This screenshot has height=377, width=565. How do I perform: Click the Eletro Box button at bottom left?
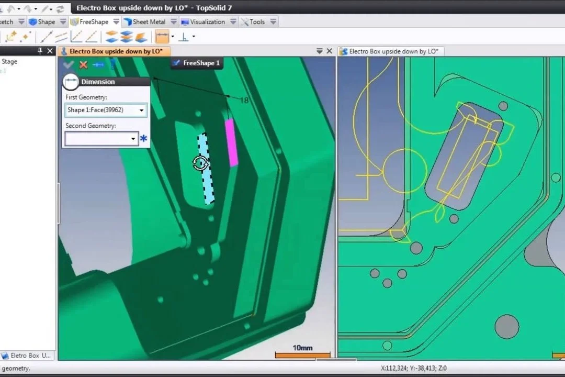(27, 356)
